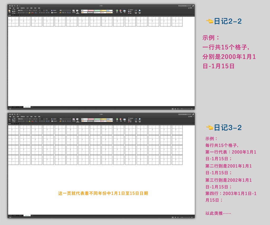Click Paste clipboard icon in upper Excel window

click(9, 11)
